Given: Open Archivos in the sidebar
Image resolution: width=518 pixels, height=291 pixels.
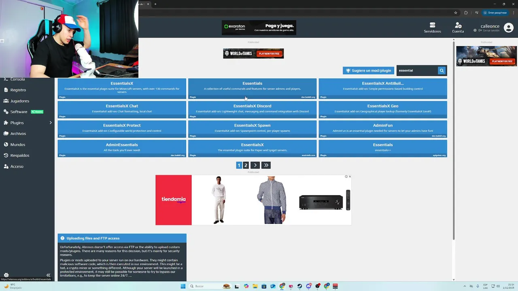Looking at the screenshot, I should pyautogui.click(x=18, y=133).
